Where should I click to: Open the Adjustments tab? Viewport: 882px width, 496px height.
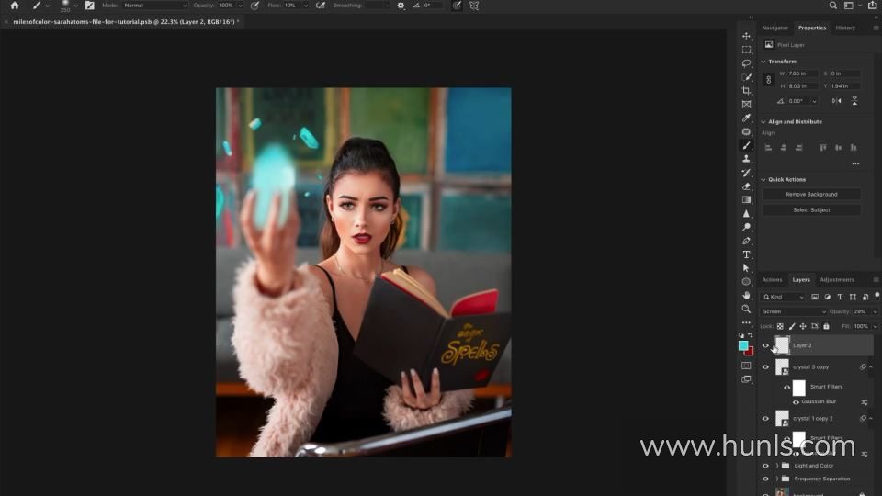836,279
